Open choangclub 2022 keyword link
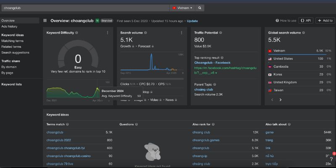This screenshot has width=336, height=168. tap(59, 140)
